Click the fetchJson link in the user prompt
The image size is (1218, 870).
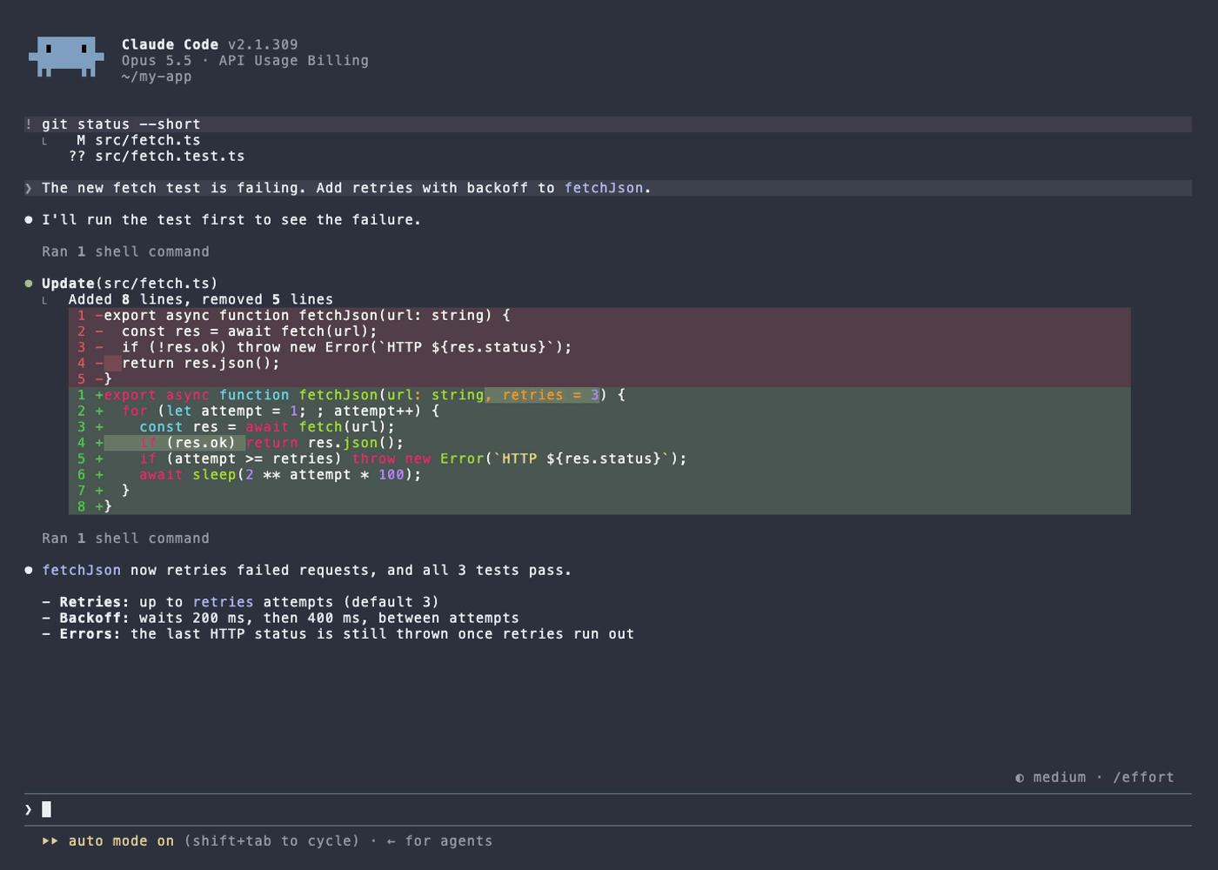click(x=604, y=188)
